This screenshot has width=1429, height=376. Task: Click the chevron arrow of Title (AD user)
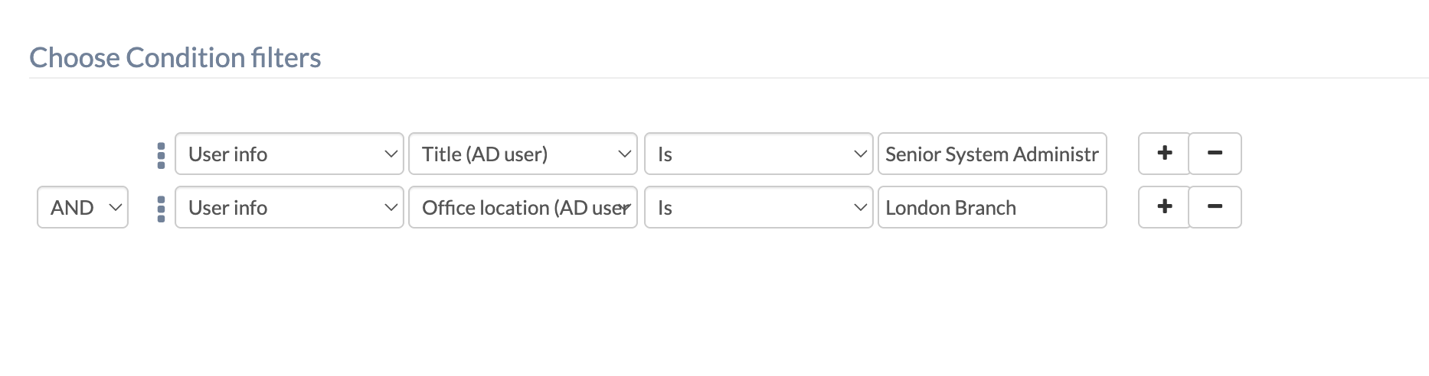point(624,154)
